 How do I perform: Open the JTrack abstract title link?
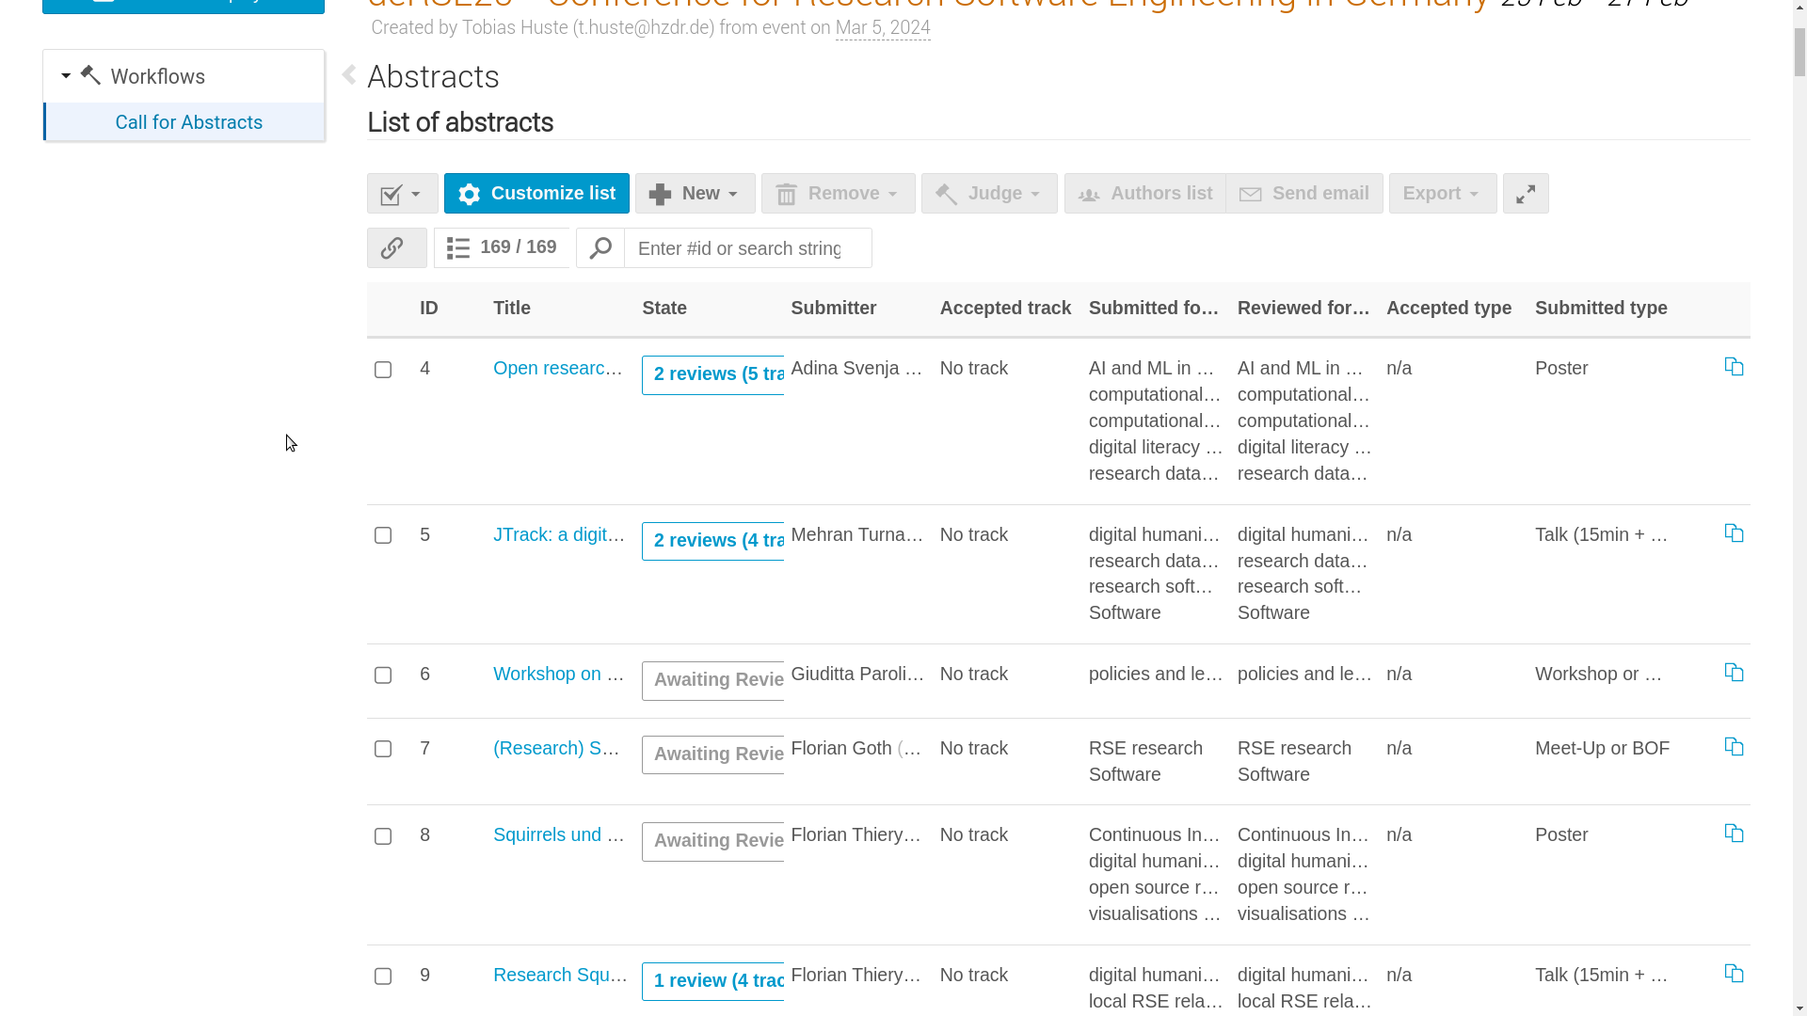pos(559,534)
